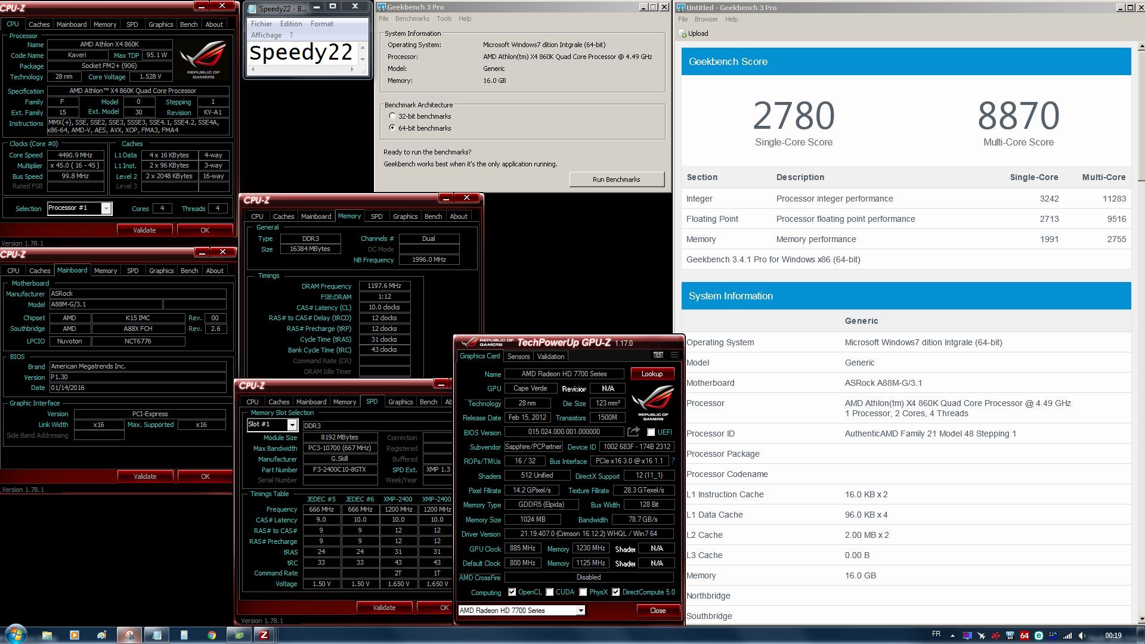Click the Multi-Core Score 8870
The image size is (1145, 644).
tap(1018, 115)
